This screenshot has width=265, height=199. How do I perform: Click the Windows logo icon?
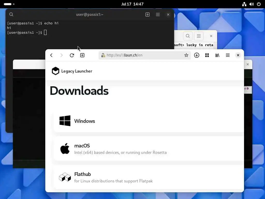tap(65, 121)
